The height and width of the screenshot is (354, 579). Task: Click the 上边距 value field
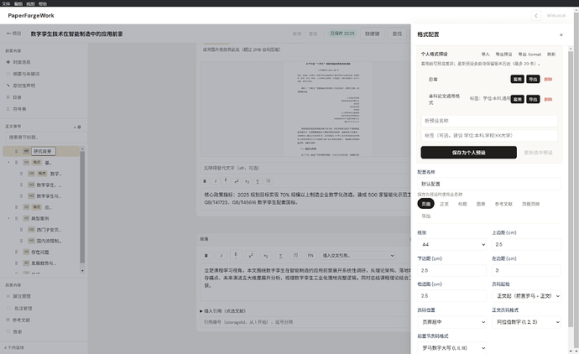526,244
